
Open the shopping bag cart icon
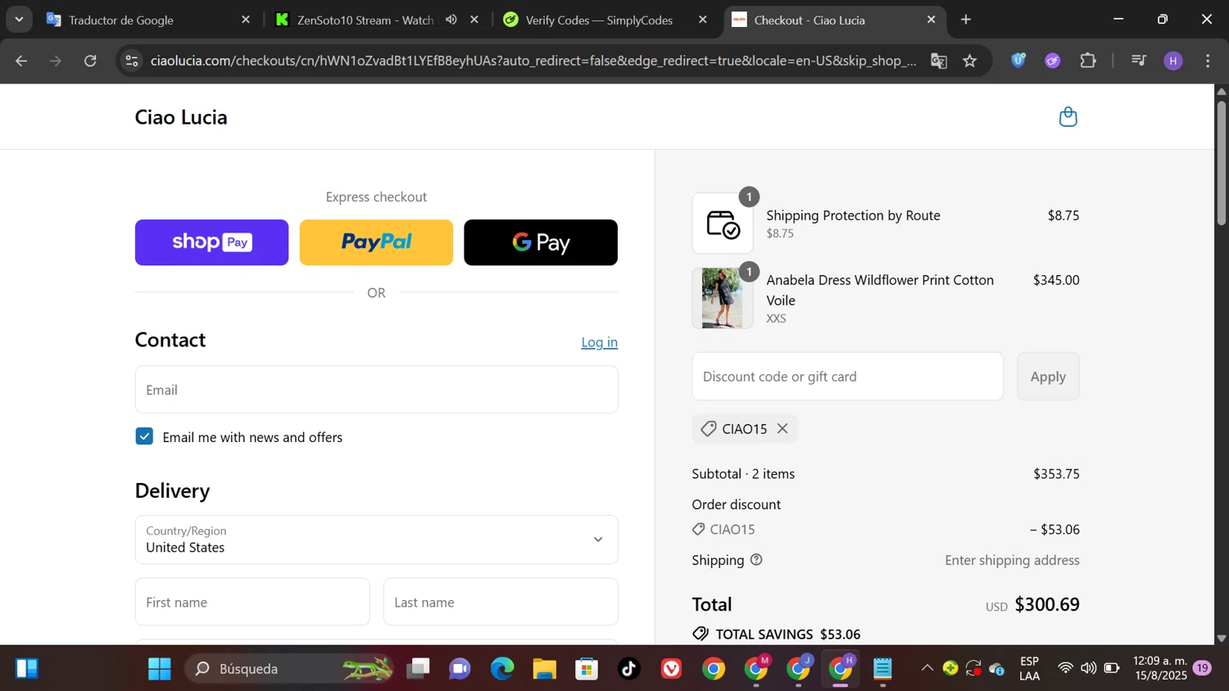click(1068, 117)
